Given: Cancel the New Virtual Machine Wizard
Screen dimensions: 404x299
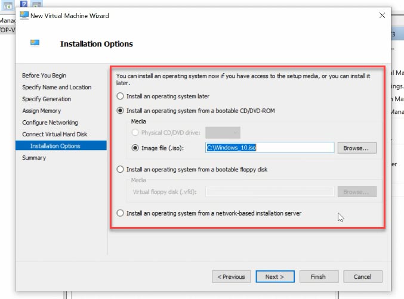Looking at the screenshot, I should [x=362, y=276].
